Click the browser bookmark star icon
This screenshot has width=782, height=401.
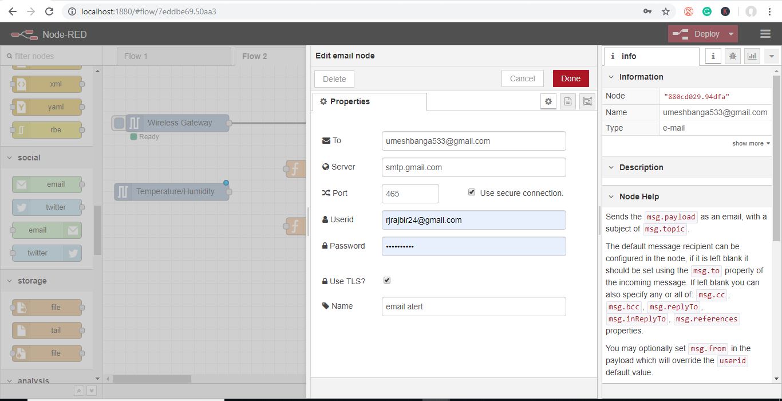tap(665, 11)
